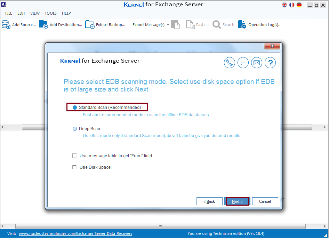The width and height of the screenshot is (329, 238).
Task: Click the Add Source database icon
Action: [x=6, y=25]
